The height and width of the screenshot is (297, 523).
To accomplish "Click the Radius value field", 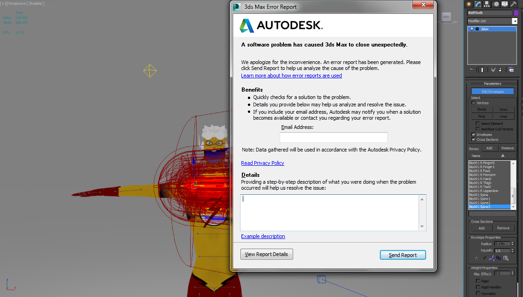I will point(502,244).
